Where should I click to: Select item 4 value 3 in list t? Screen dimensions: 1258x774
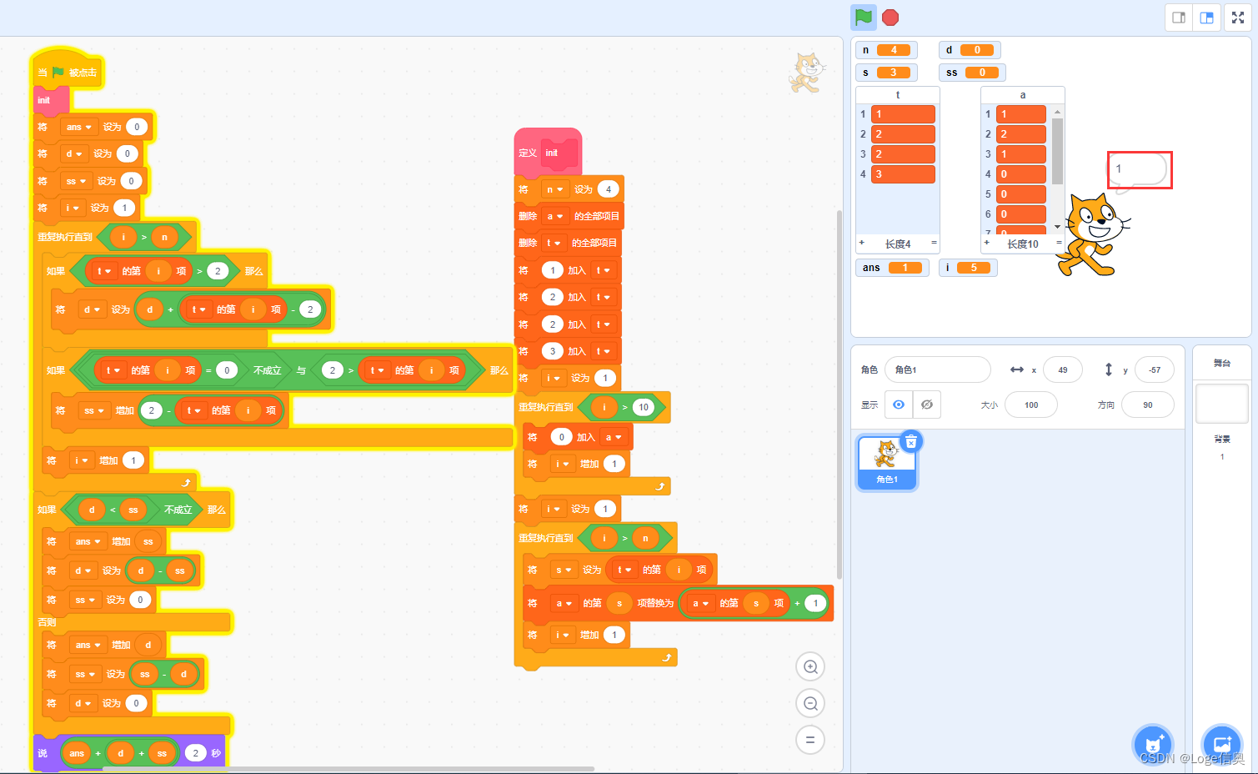click(x=903, y=174)
